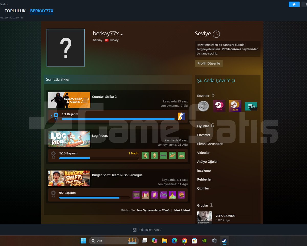Launch Google Chrome from the taskbar

point(184,241)
